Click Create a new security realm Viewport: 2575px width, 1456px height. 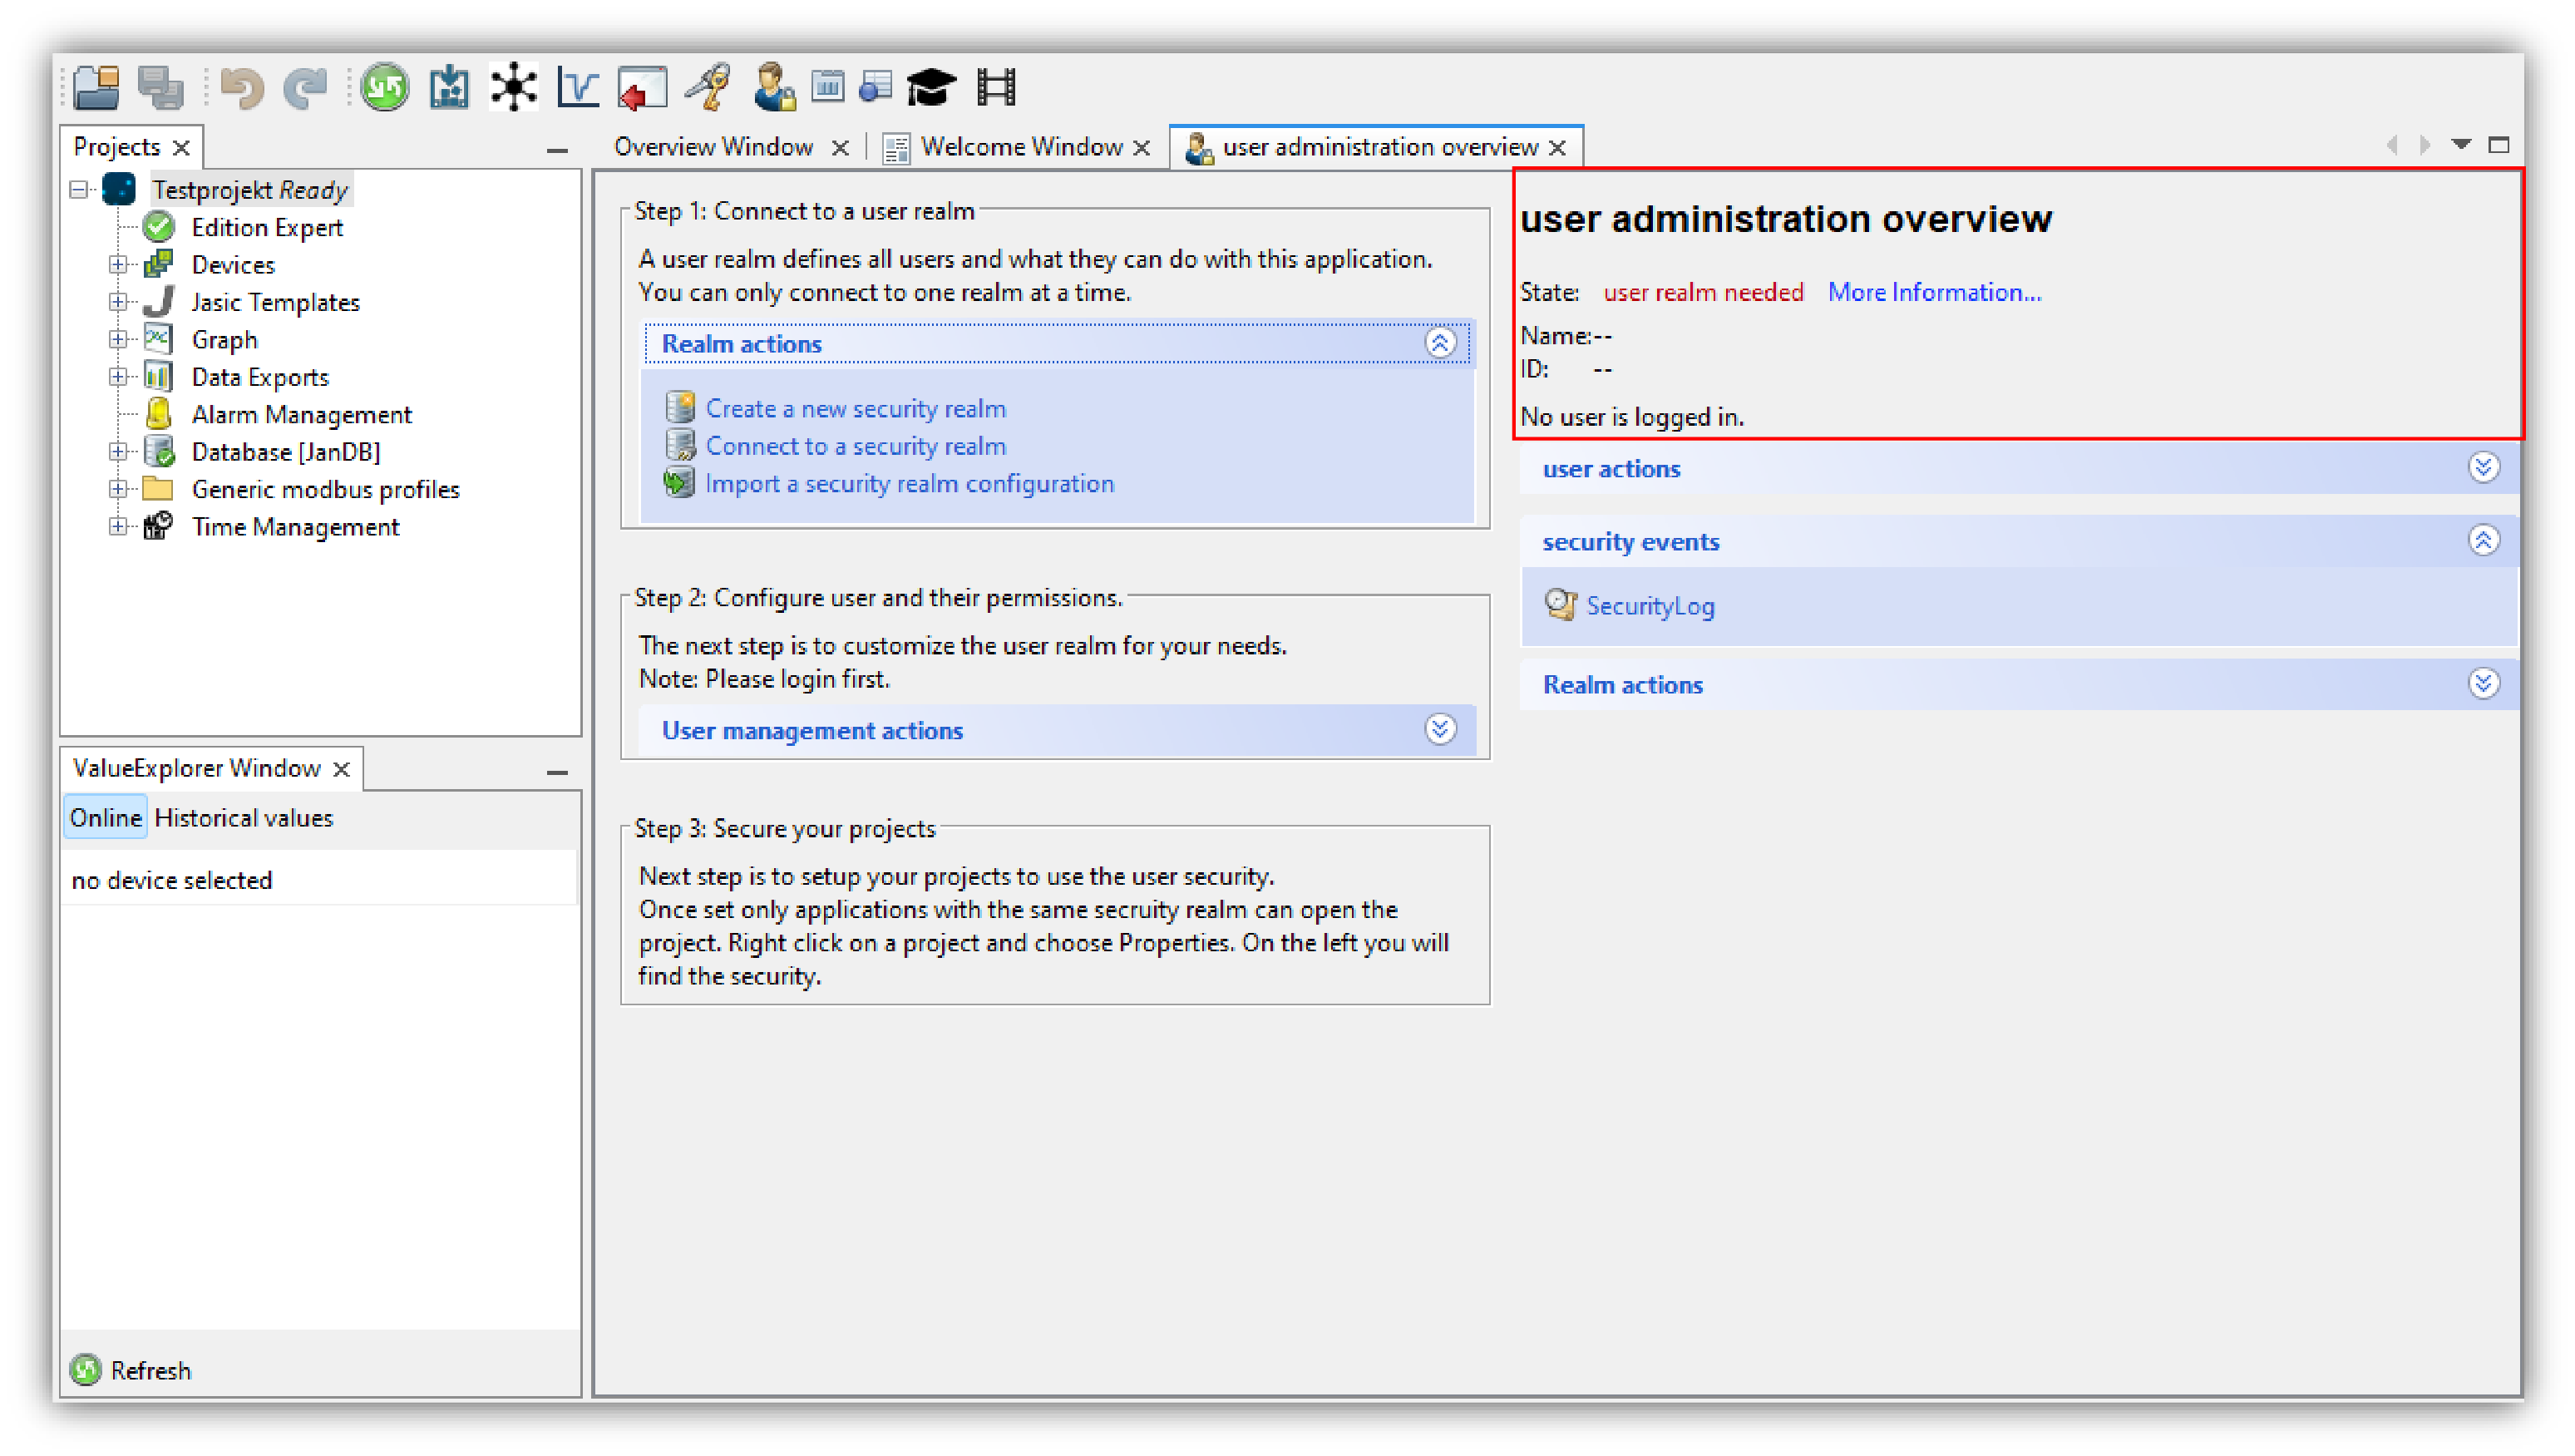[856, 408]
